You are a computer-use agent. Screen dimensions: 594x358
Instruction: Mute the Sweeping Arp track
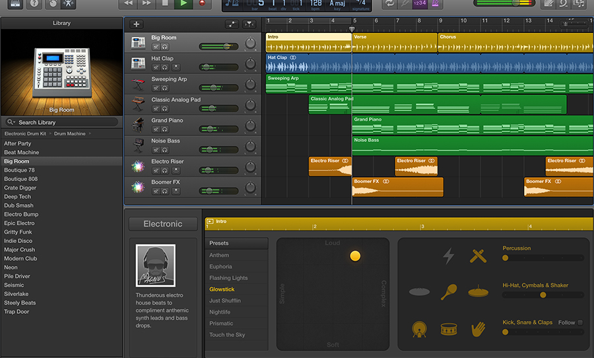point(156,89)
